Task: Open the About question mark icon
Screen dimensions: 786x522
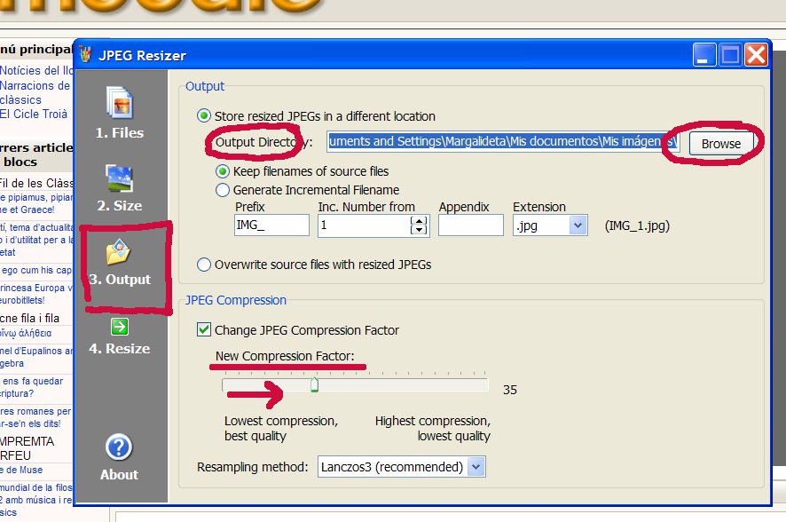Action: click(x=119, y=447)
